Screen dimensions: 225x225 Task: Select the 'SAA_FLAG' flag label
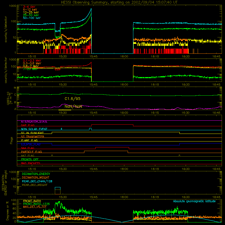pos(28,148)
